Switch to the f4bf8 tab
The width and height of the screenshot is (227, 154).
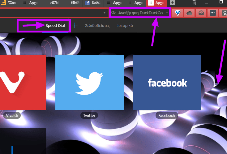click(72, 3)
